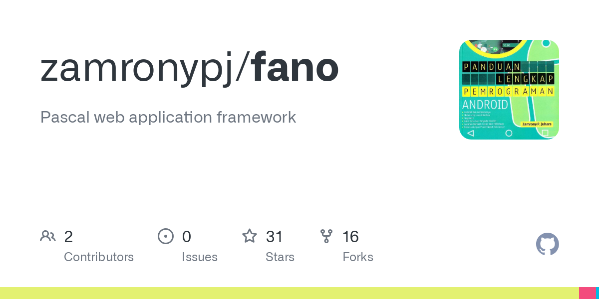Click the Stars star icon
The image size is (599, 299).
(250, 236)
